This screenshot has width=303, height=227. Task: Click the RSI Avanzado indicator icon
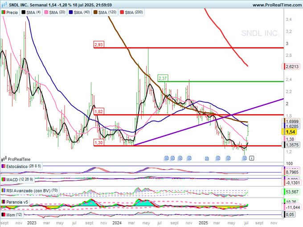[3, 191]
